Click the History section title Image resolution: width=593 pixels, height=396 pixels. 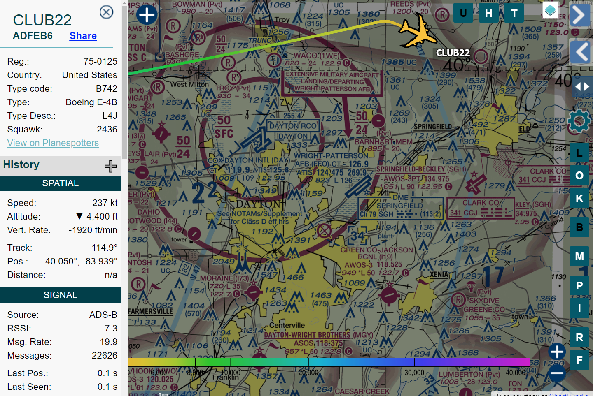21,164
